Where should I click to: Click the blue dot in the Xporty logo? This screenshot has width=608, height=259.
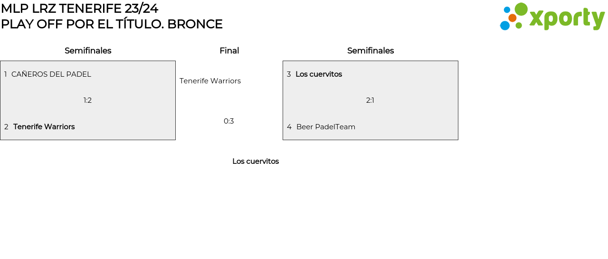504,26
